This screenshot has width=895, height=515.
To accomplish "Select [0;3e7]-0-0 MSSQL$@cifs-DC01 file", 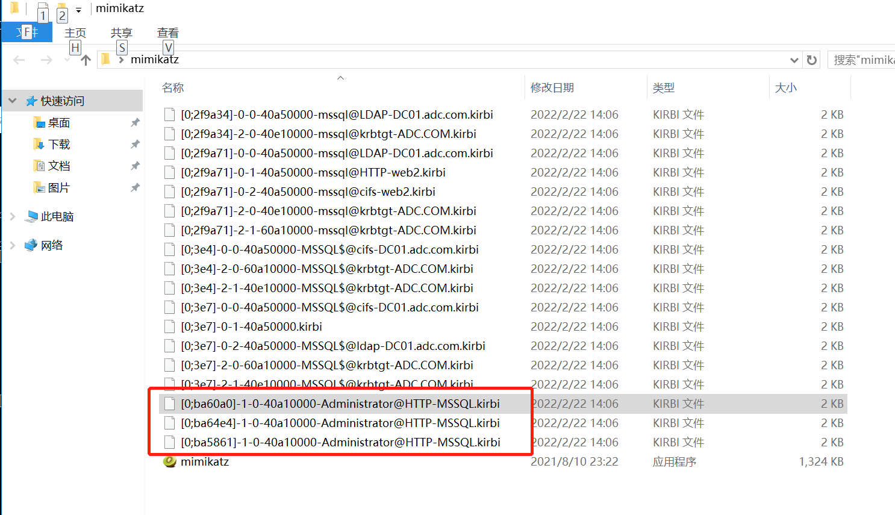I will click(x=329, y=307).
